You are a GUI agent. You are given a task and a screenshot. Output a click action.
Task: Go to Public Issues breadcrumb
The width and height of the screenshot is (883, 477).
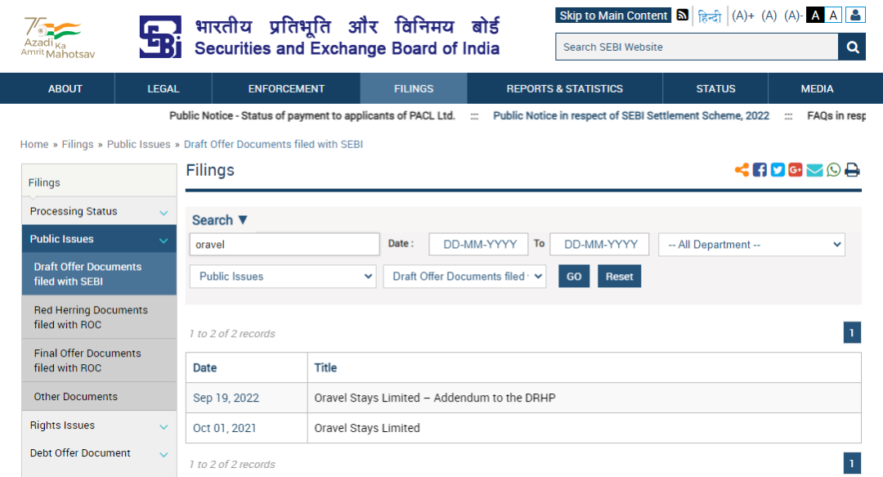(x=138, y=144)
